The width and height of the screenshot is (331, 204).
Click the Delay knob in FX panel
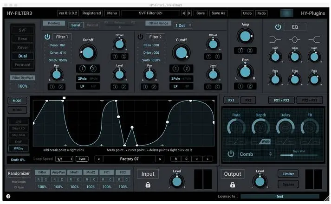click(285, 127)
